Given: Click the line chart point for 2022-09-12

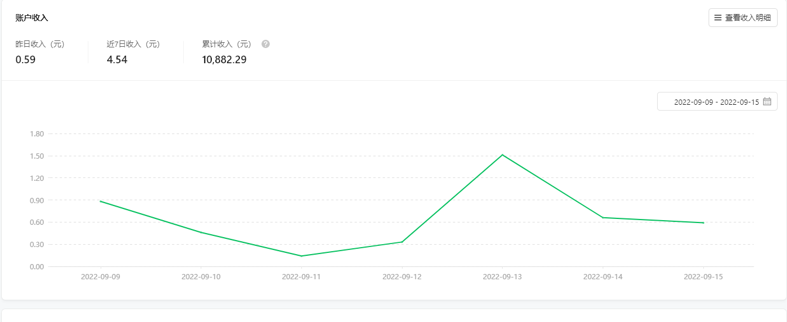Looking at the screenshot, I should coord(402,242).
